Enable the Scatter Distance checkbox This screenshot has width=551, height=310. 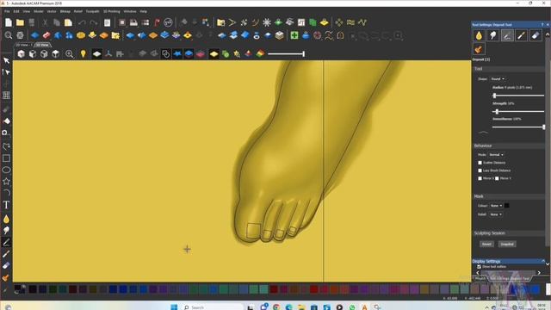[480, 163]
